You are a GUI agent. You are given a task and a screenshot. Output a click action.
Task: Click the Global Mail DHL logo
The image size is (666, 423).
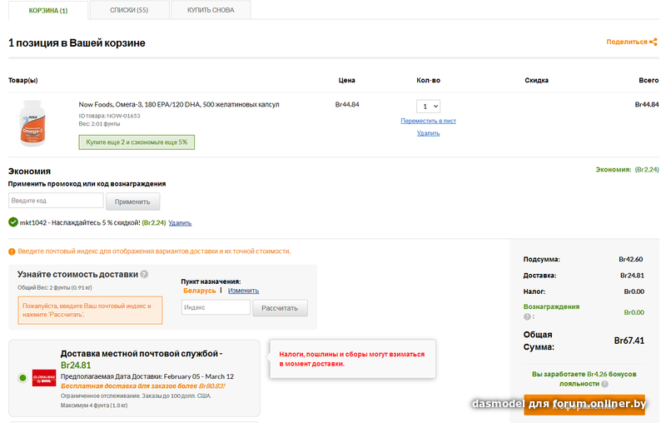43,377
